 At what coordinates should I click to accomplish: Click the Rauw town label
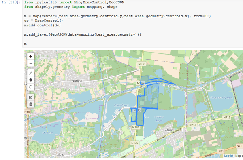(x=168, y=130)
